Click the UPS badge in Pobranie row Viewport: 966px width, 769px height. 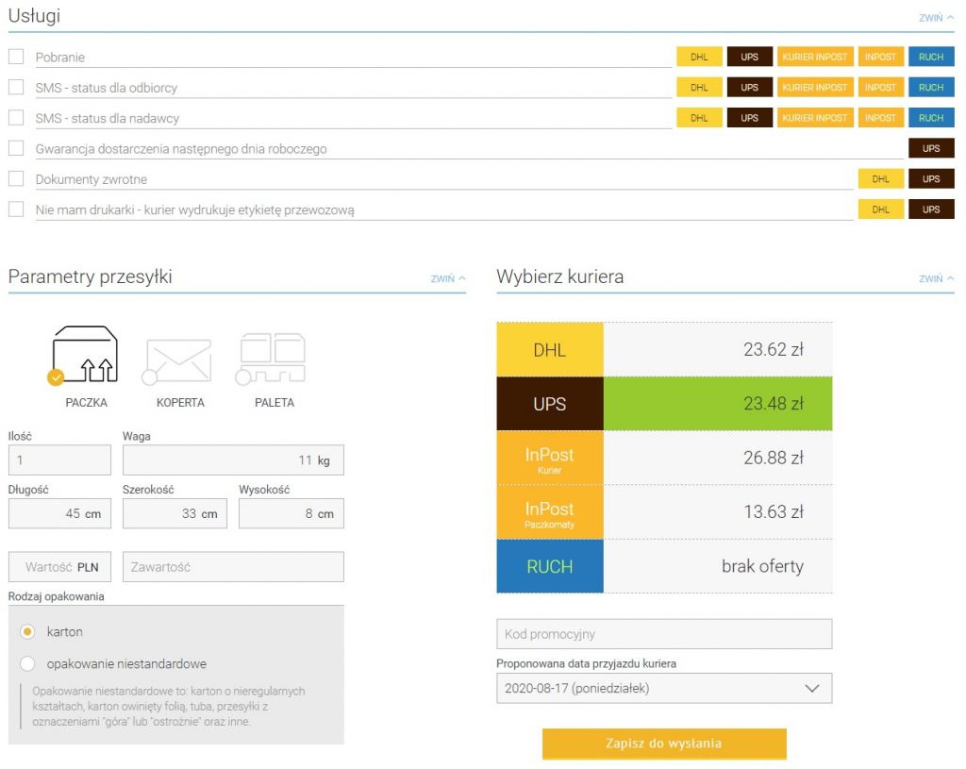[x=749, y=57]
